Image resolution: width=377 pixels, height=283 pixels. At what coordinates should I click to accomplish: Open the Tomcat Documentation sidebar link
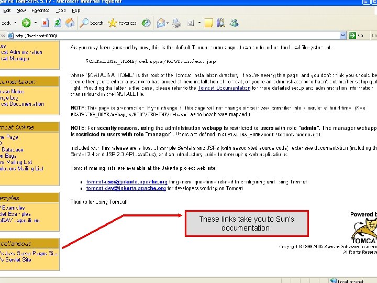(x=22, y=104)
